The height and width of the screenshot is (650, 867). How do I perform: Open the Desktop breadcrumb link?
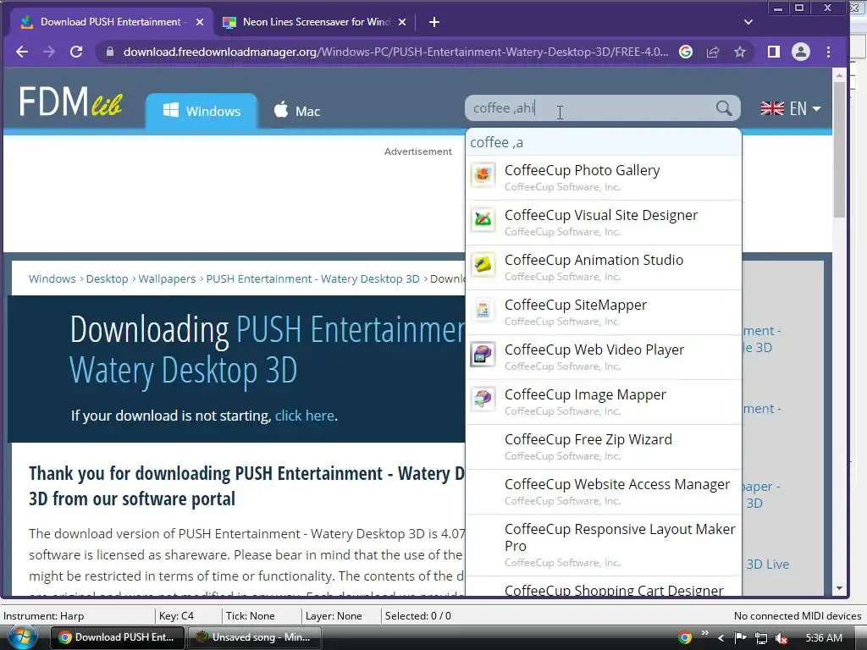pyautogui.click(x=107, y=278)
